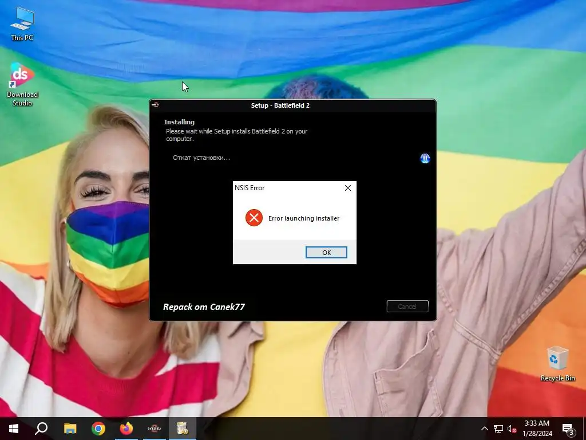The image size is (586, 440).
Task: Click OK in the NSIS Error dialog
Action: pyautogui.click(x=326, y=253)
